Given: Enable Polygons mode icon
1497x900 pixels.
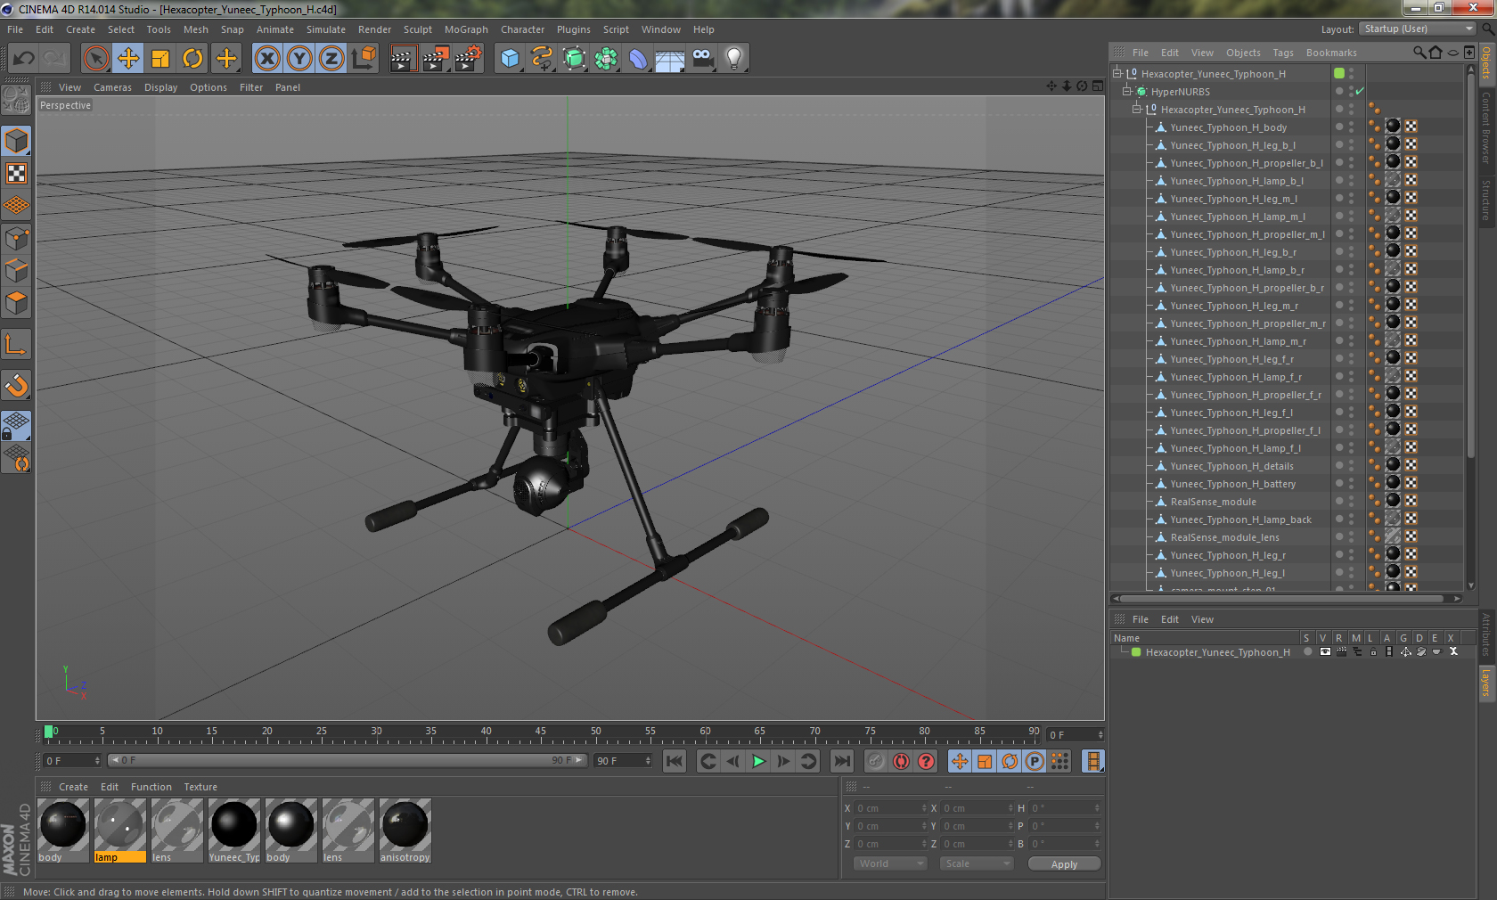Looking at the screenshot, I should pos(16,303).
